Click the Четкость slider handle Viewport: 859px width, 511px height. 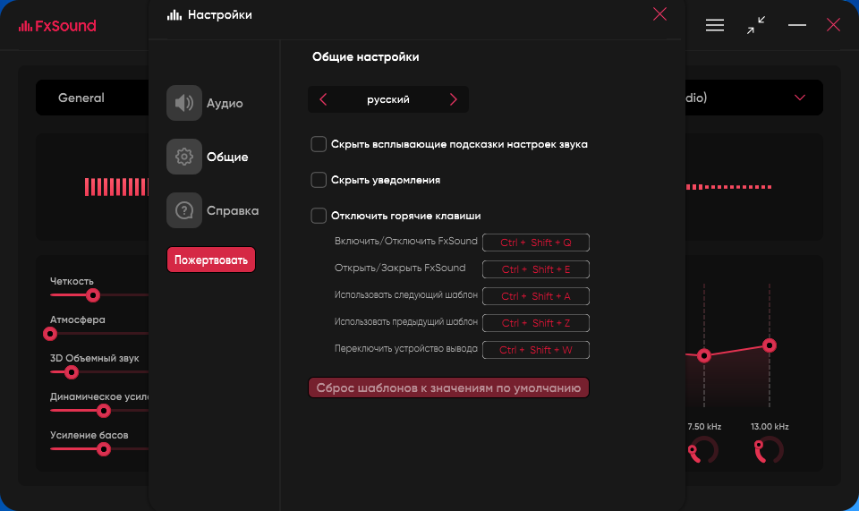tap(93, 295)
